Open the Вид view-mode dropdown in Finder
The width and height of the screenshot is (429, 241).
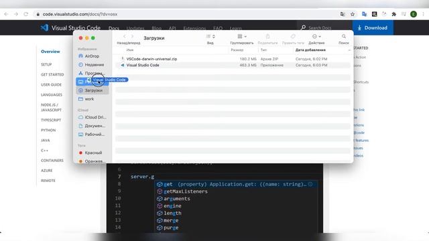tap(210, 36)
